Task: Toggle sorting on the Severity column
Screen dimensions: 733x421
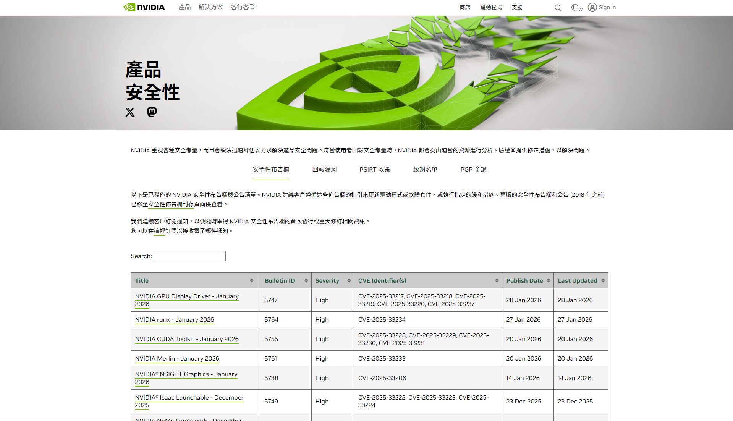Action: click(x=348, y=280)
